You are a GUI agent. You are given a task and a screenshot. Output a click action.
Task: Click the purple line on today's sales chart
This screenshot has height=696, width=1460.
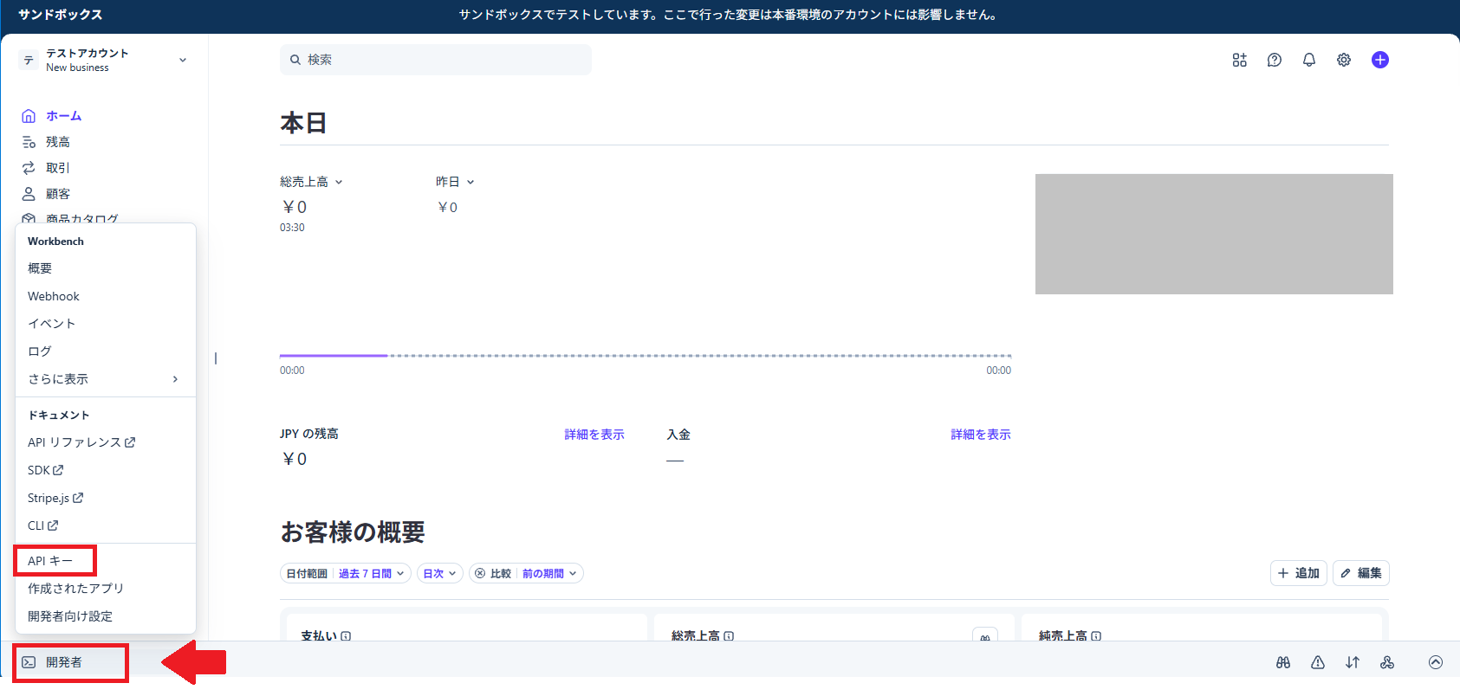334,355
